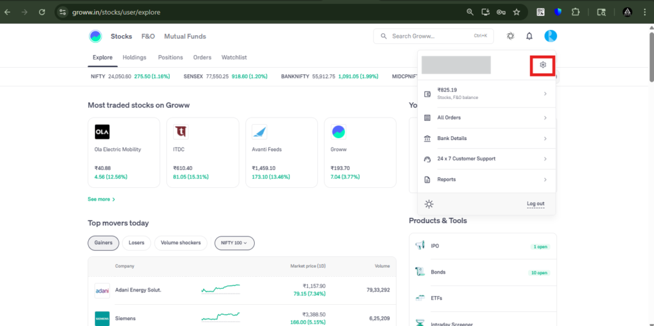Open the NIFTY 100 dropdown

click(234, 243)
